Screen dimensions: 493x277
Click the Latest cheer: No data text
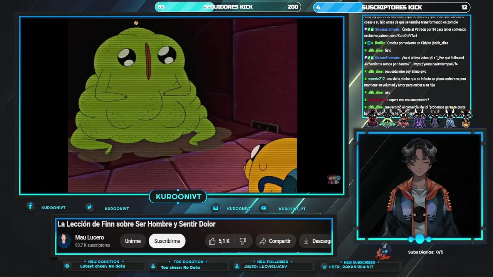click(102, 266)
